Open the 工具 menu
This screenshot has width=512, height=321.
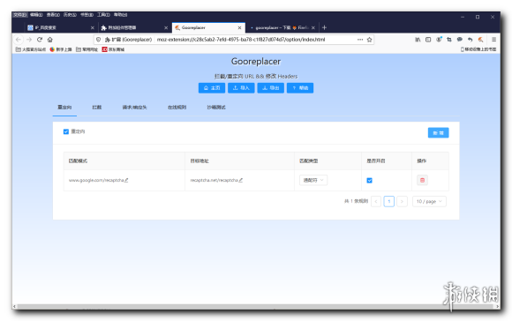coord(103,15)
